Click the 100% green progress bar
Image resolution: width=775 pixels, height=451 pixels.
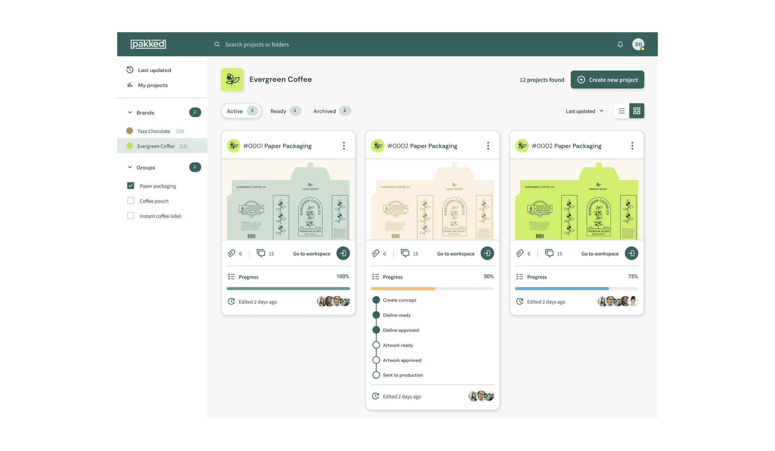click(x=288, y=289)
